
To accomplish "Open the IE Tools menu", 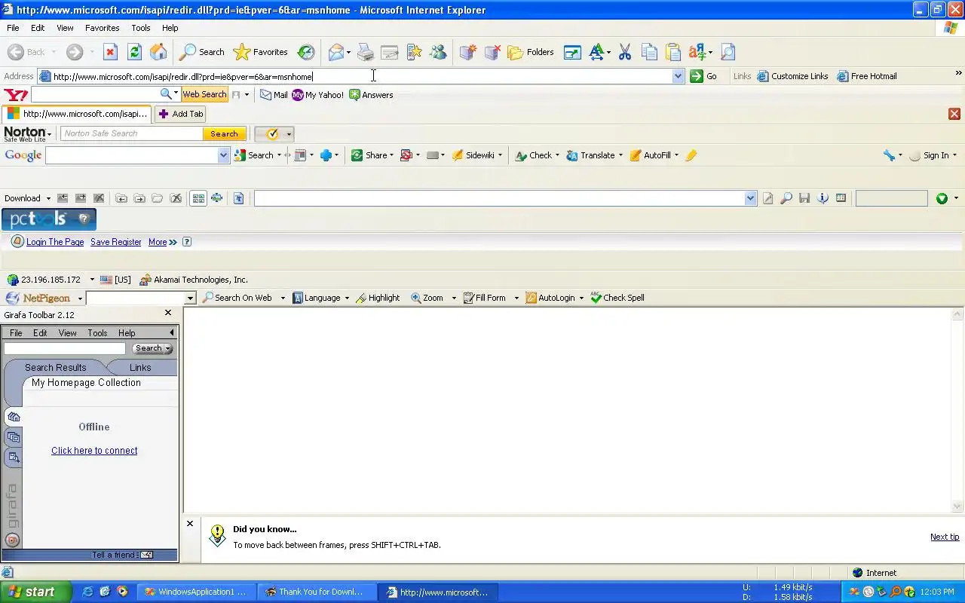I will [x=141, y=28].
